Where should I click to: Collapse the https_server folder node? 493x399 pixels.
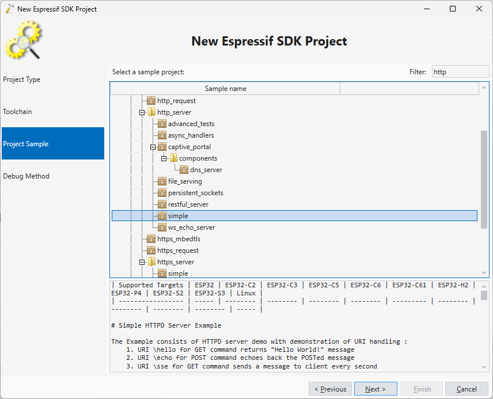(142, 262)
